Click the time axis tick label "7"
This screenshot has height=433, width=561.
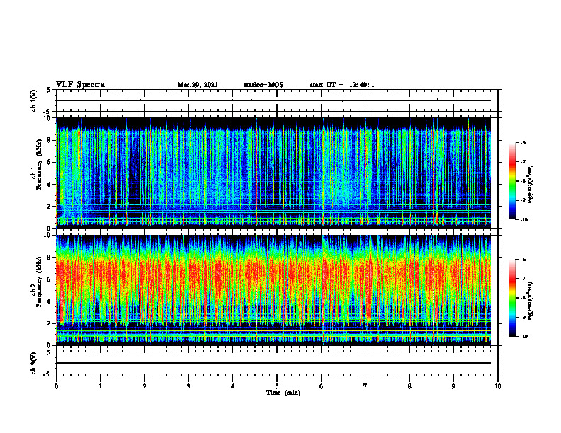point(365,386)
